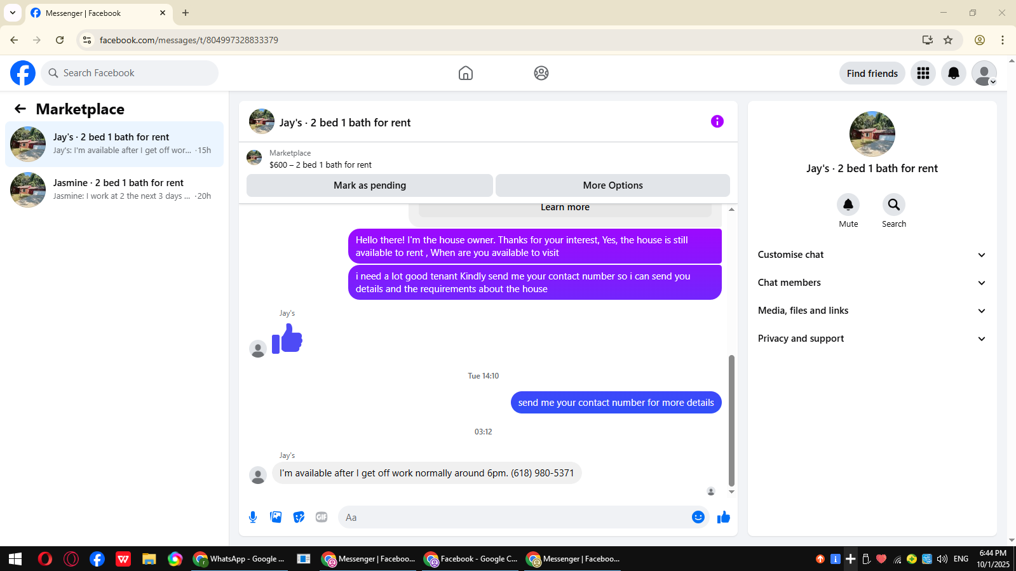Send a like with the thumbs-up icon

724,517
